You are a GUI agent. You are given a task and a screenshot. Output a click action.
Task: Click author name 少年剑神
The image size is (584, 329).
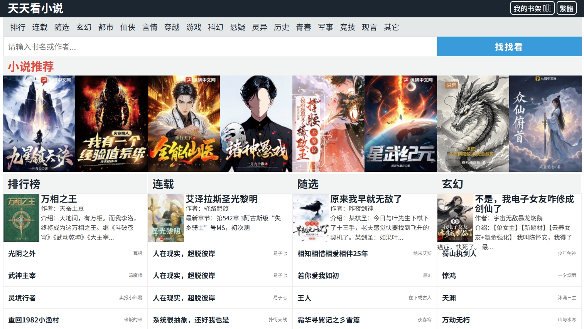tap(567, 253)
